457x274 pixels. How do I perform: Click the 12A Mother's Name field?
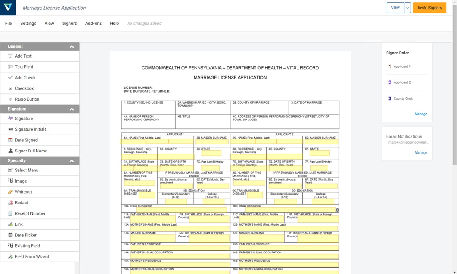180,229
